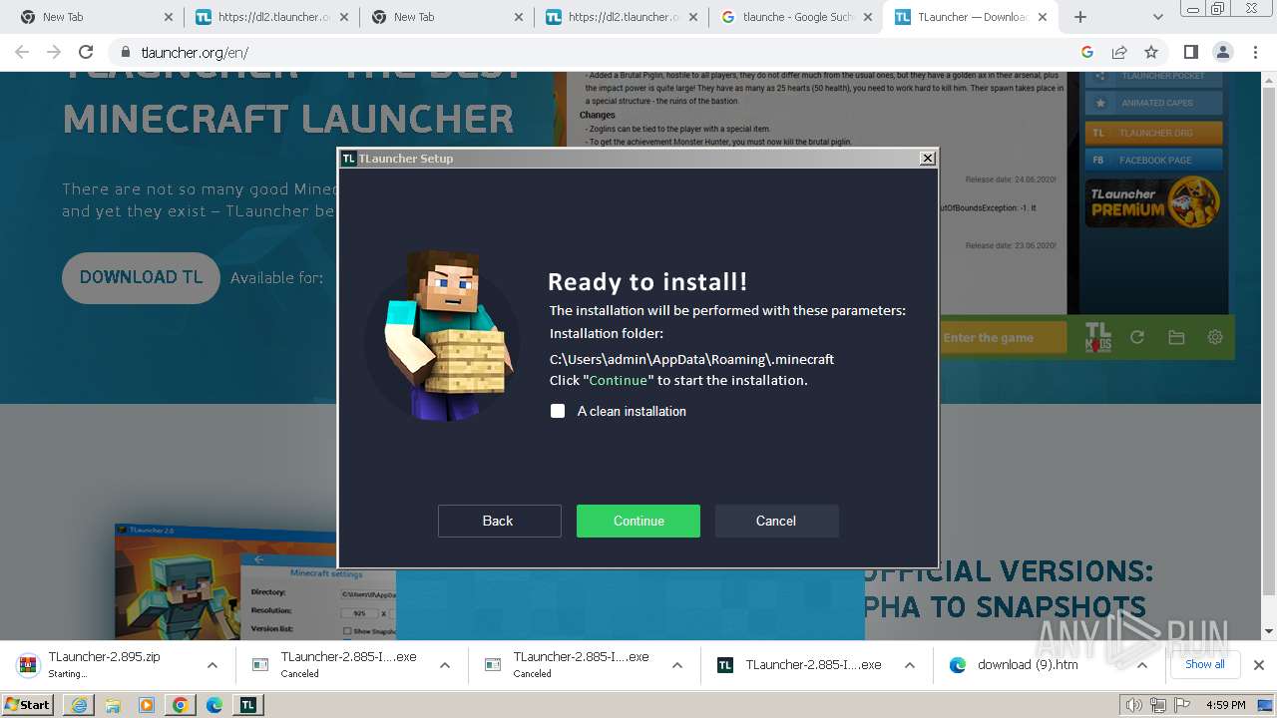Click the FB badge beside FACEBOOK PAGE

(1098, 160)
